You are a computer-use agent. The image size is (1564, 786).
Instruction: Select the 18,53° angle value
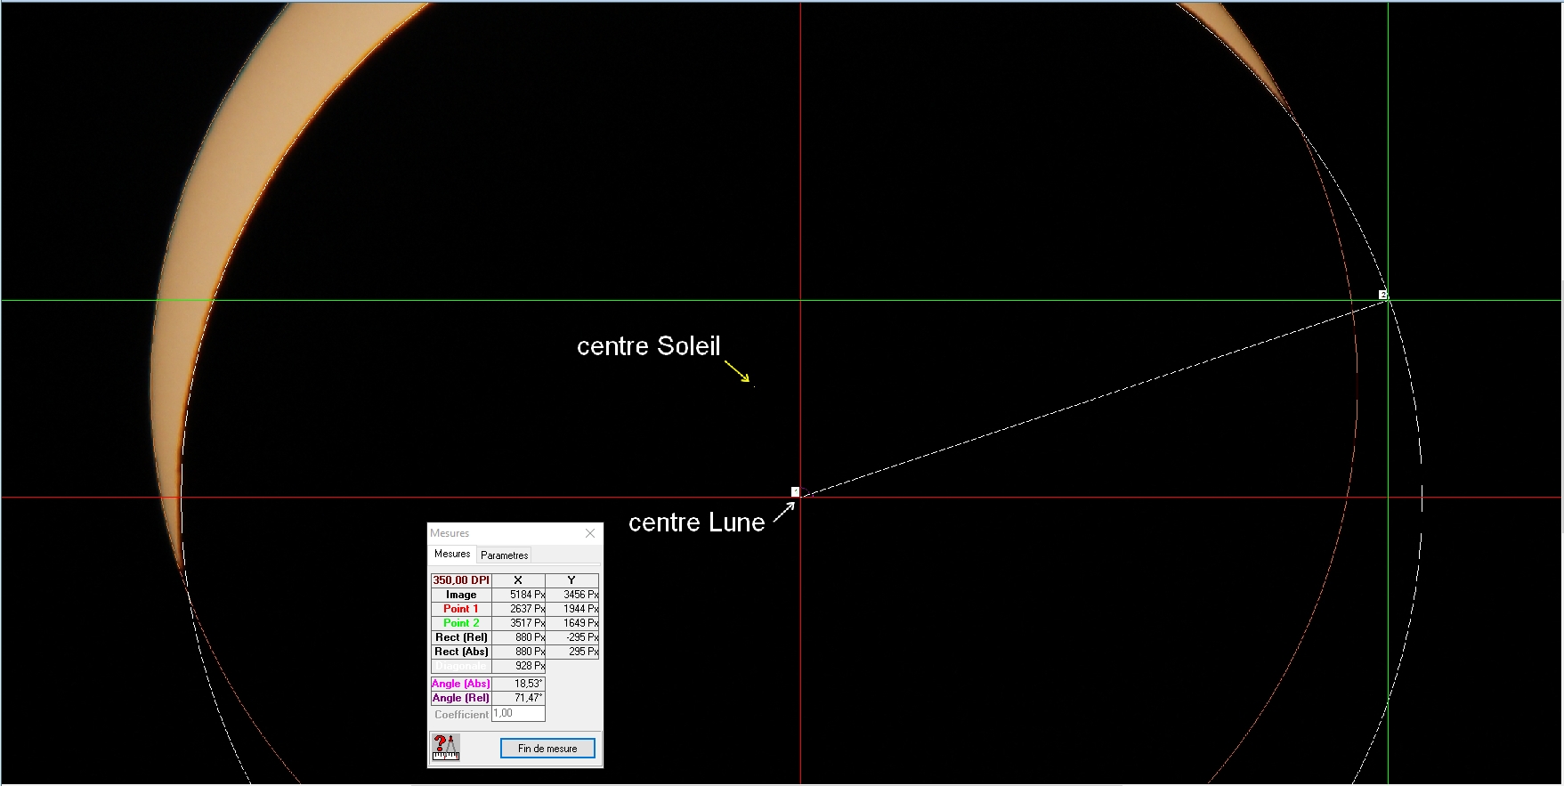point(518,684)
